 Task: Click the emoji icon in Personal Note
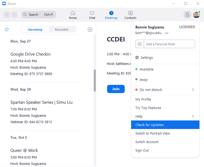[x=140, y=44]
